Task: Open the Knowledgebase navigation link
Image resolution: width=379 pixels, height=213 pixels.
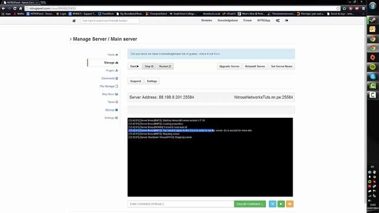Action: (227, 21)
